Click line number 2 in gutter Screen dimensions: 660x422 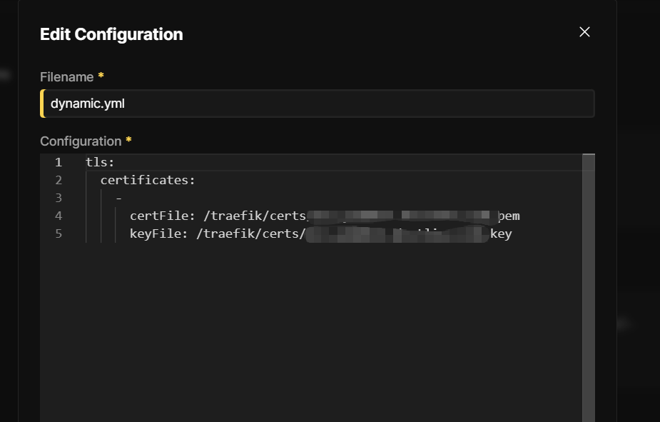pos(59,180)
